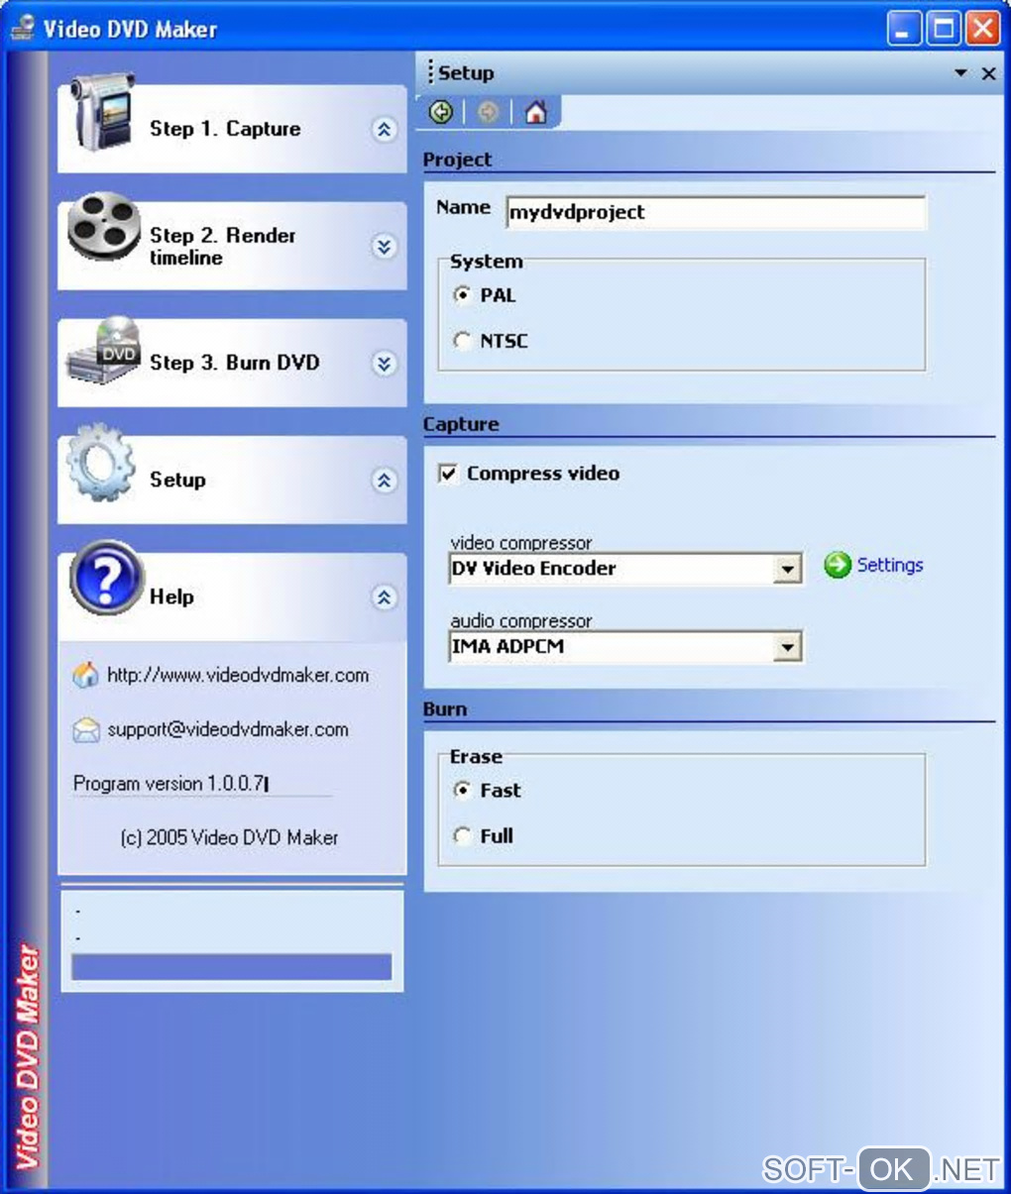Click the blue question mark Help icon
Viewport: 1011px width, 1194px height.
pyautogui.click(x=107, y=577)
